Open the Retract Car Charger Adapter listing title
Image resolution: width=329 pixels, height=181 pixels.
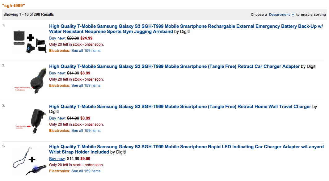174,66
